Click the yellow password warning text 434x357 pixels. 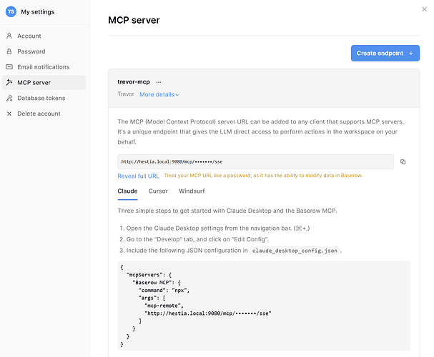click(x=263, y=176)
